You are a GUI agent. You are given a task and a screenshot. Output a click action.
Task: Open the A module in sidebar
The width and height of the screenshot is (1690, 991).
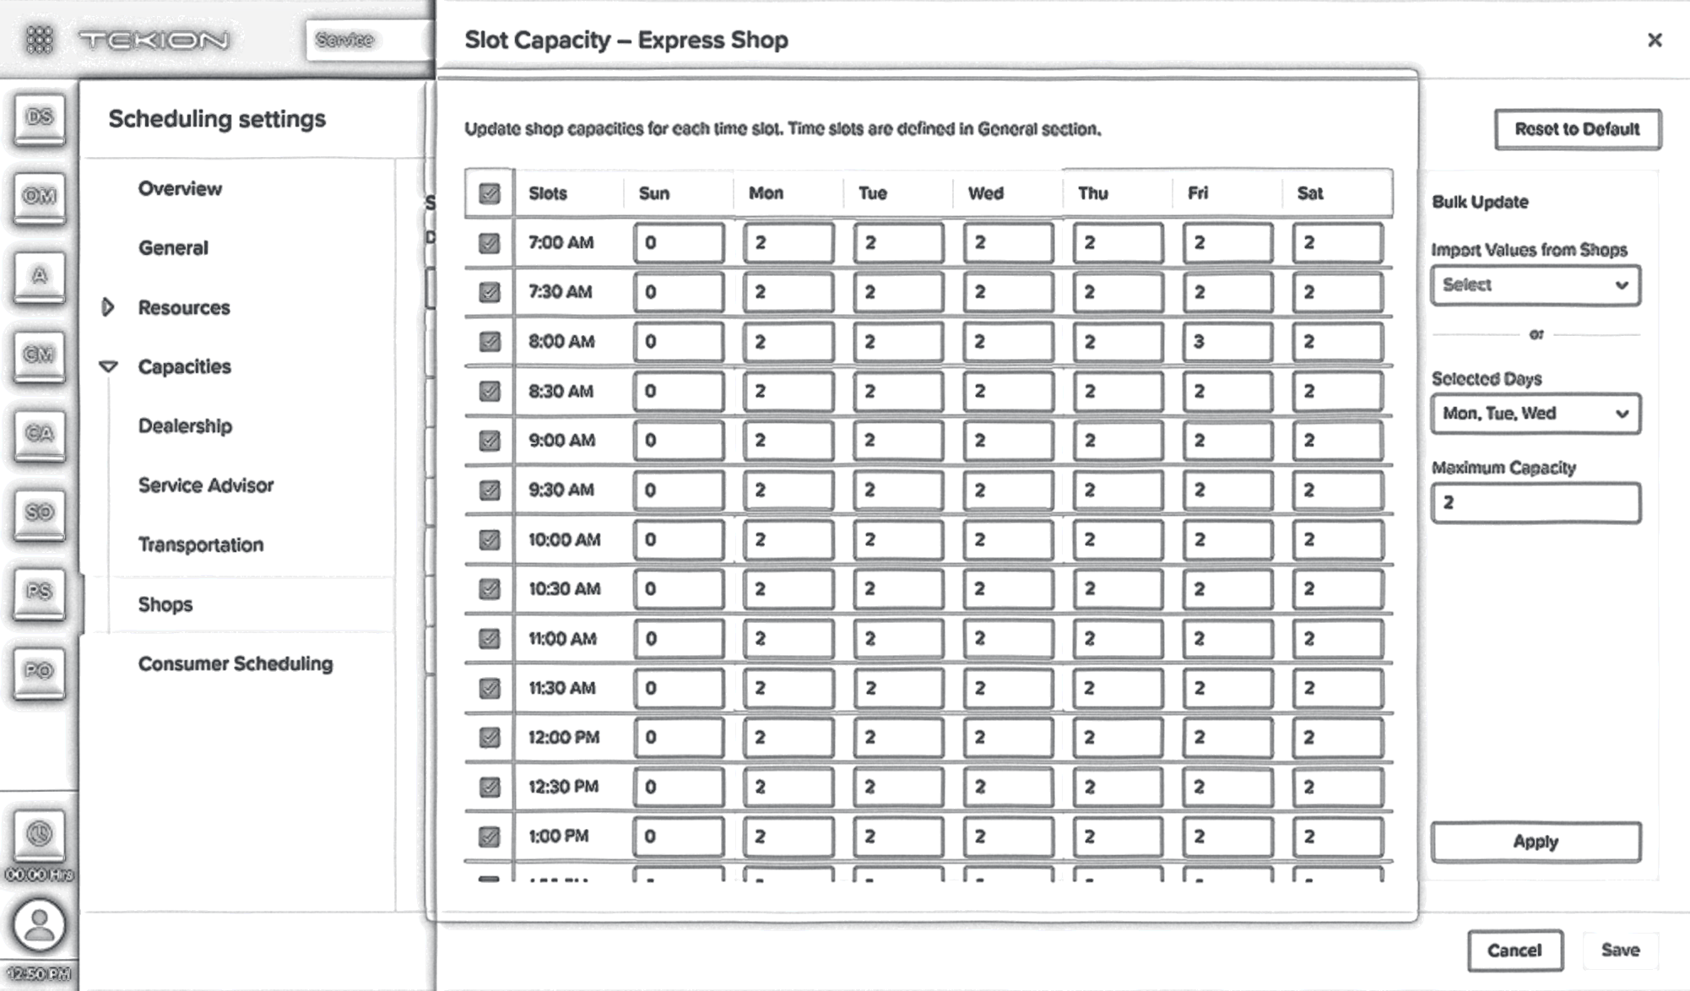click(x=39, y=276)
